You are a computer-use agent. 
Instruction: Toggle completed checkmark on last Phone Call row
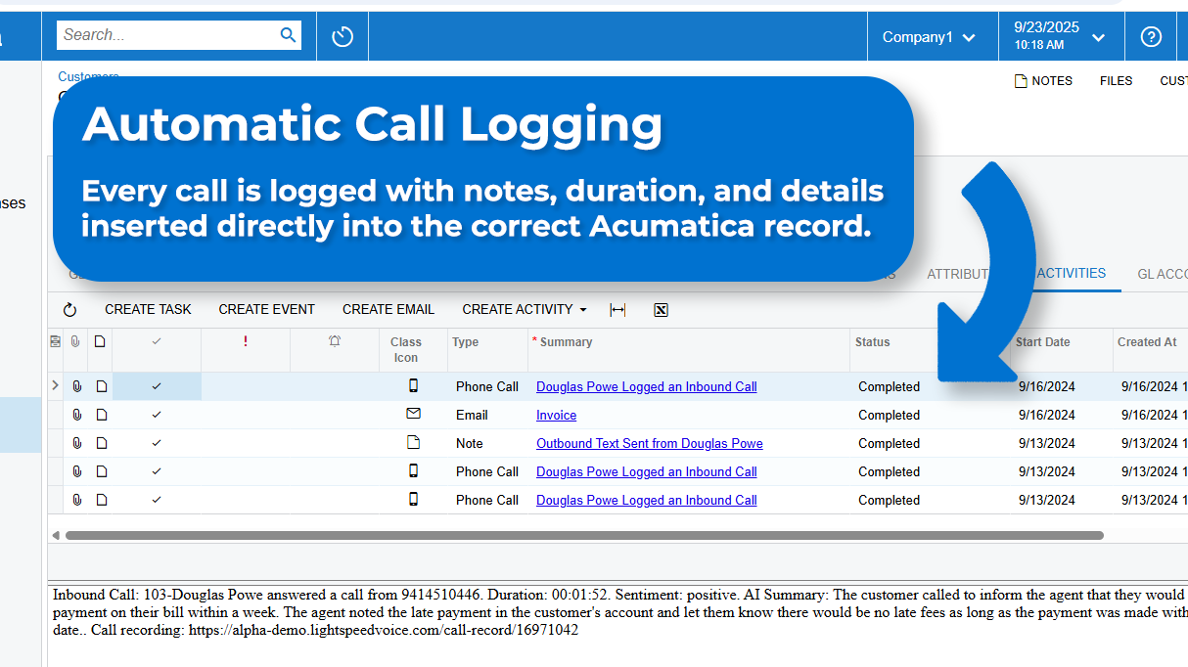point(157,501)
